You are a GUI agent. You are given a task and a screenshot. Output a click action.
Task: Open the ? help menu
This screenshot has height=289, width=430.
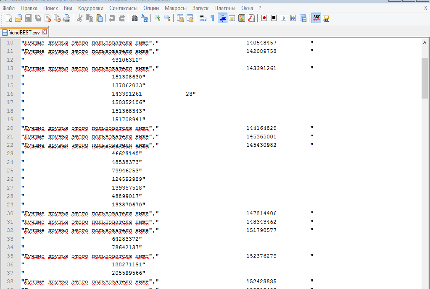coord(260,8)
